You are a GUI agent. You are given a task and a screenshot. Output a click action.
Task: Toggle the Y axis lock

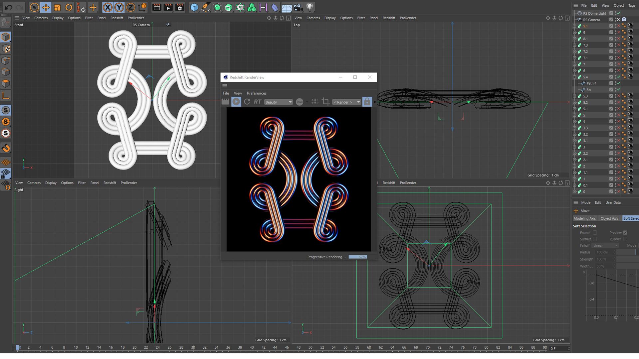(119, 7)
